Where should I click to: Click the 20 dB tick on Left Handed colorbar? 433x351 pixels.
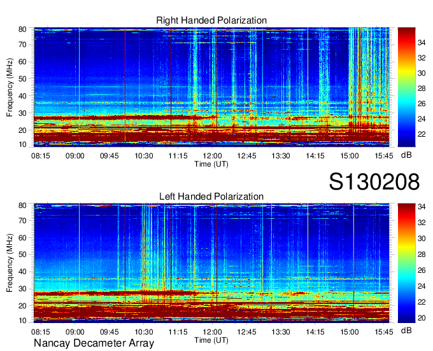click(422, 318)
